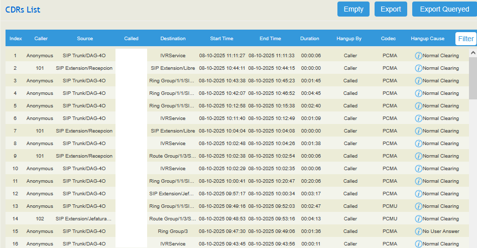Click the Hangup Cause column header

click(x=427, y=39)
